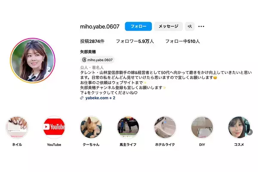
Task: Show more highlights with the right arrow
Action: [250, 132]
